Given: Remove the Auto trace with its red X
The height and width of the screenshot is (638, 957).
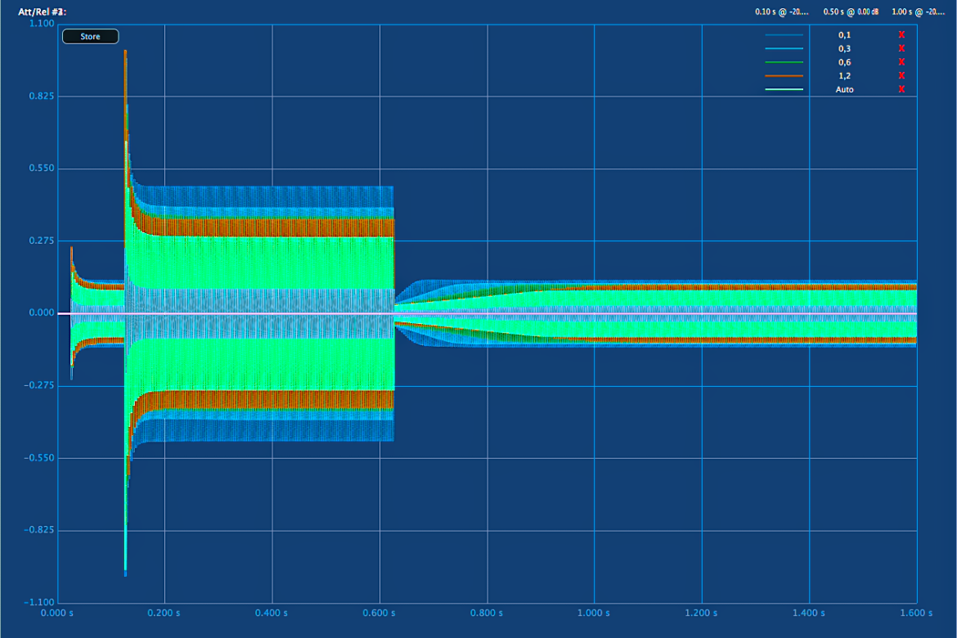Looking at the screenshot, I should coord(901,89).
